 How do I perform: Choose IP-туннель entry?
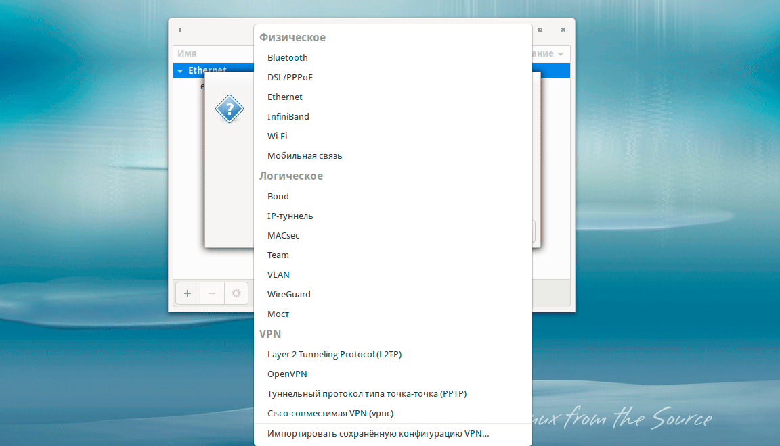click(393, 216)
